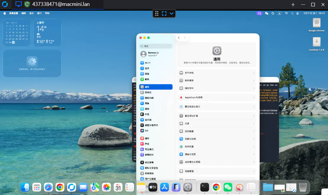Click the Spotlight search icon in menu bar
This screenshot has width=328, height=195.
tap(292, 13)
